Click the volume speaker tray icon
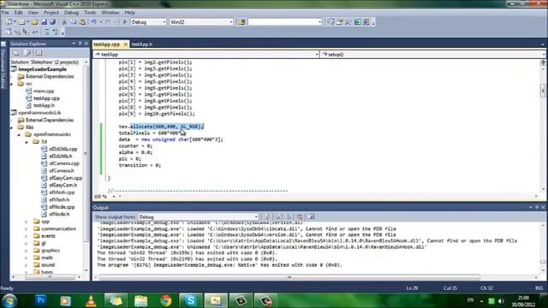 click(x=501, y=301)
